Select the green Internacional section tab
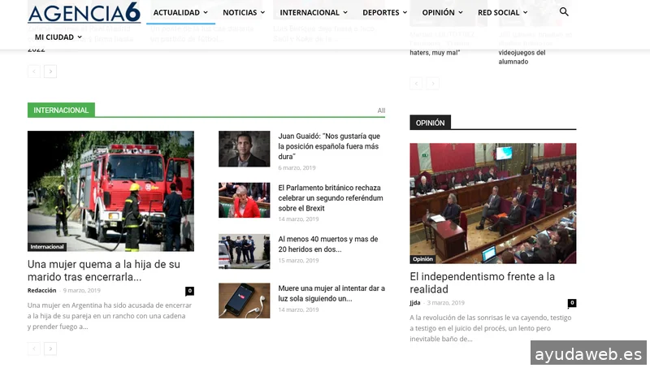Viewport: 650px width, 368px height. pos(61,110)
